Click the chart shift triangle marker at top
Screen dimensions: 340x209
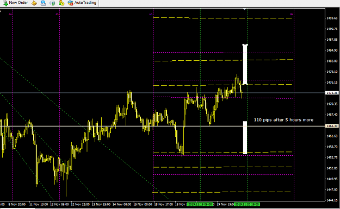245,9
